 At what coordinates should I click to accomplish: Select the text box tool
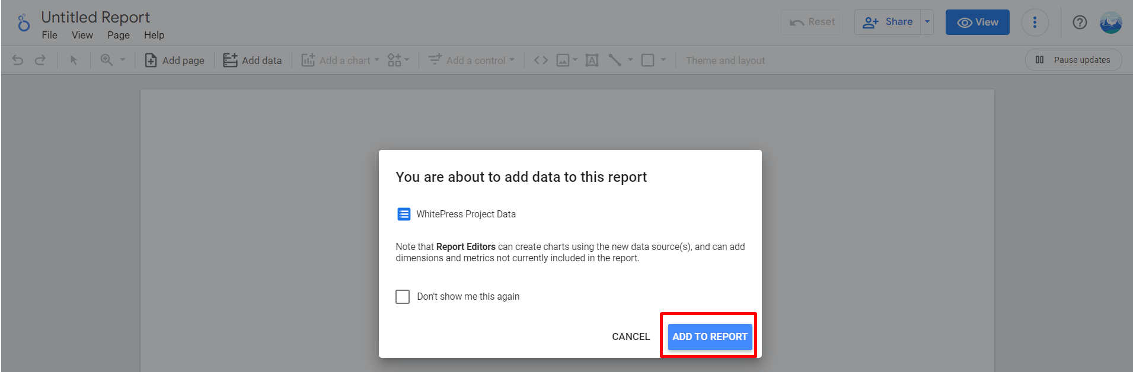(x=592, y=60)
